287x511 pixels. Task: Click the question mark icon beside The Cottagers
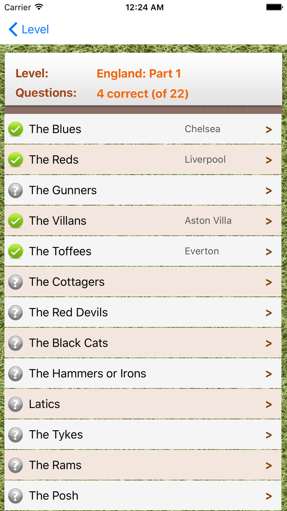click(15, 282)
